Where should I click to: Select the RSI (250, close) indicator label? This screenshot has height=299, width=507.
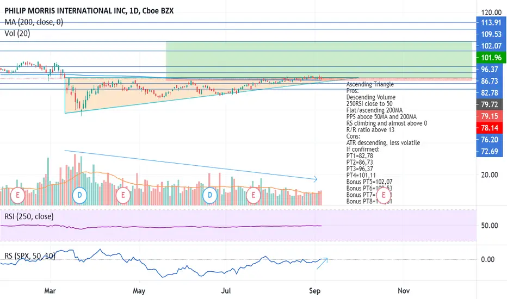29,216
